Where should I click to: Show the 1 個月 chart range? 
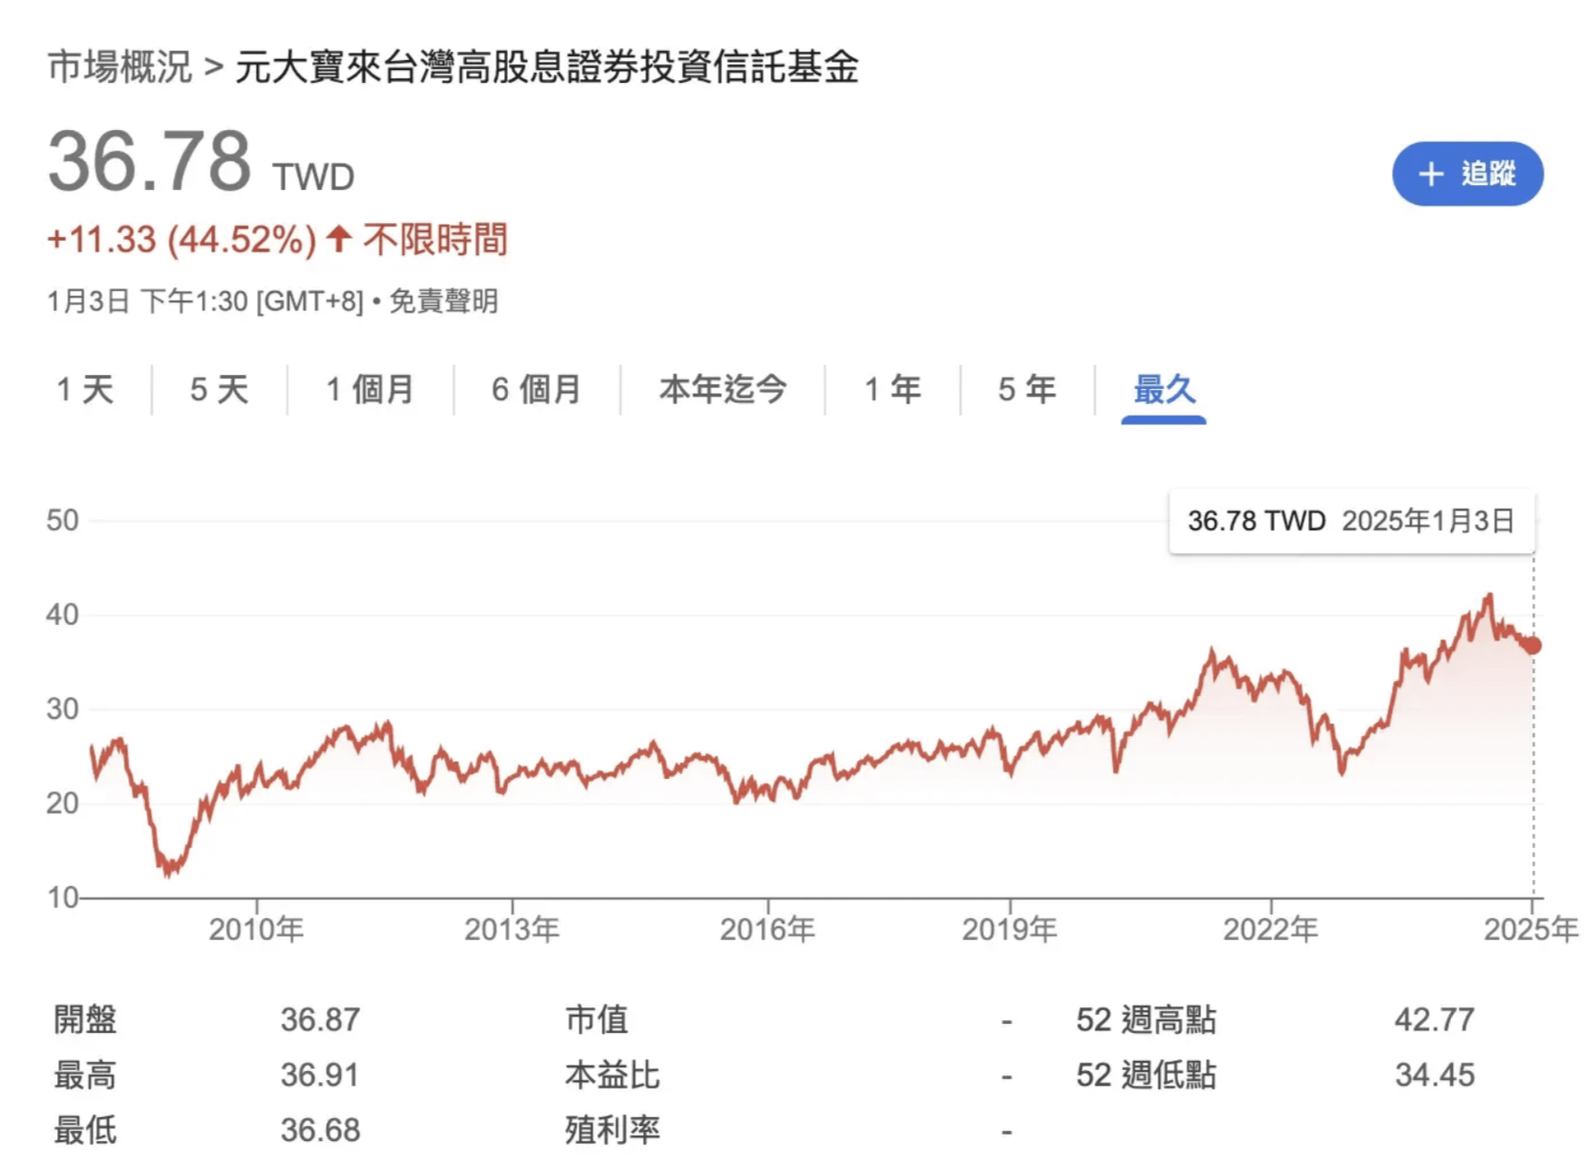tap(369, 390)
